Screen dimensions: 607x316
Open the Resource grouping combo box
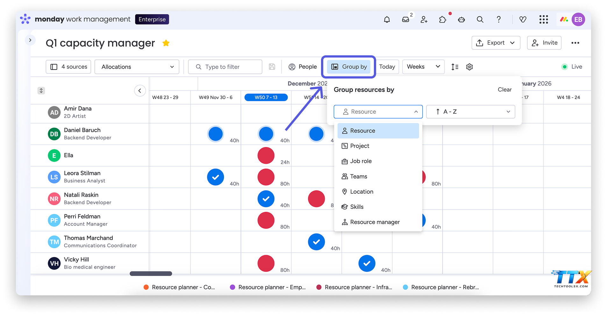point(378,112)
